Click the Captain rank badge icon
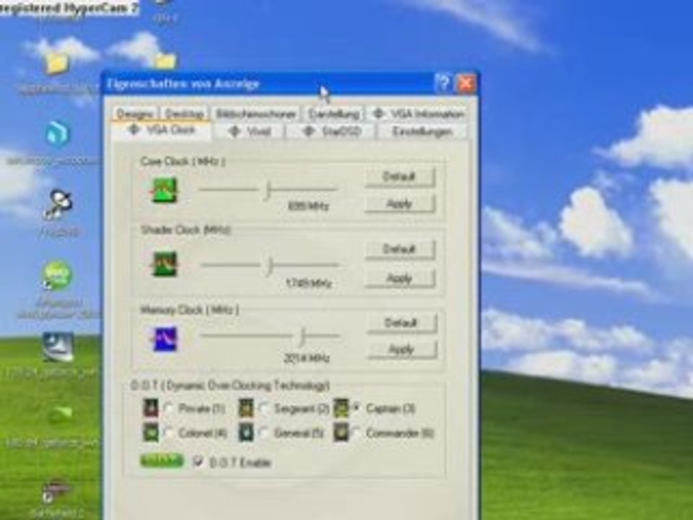This screenshot has width=693, height=520. (x=341, y=407)
